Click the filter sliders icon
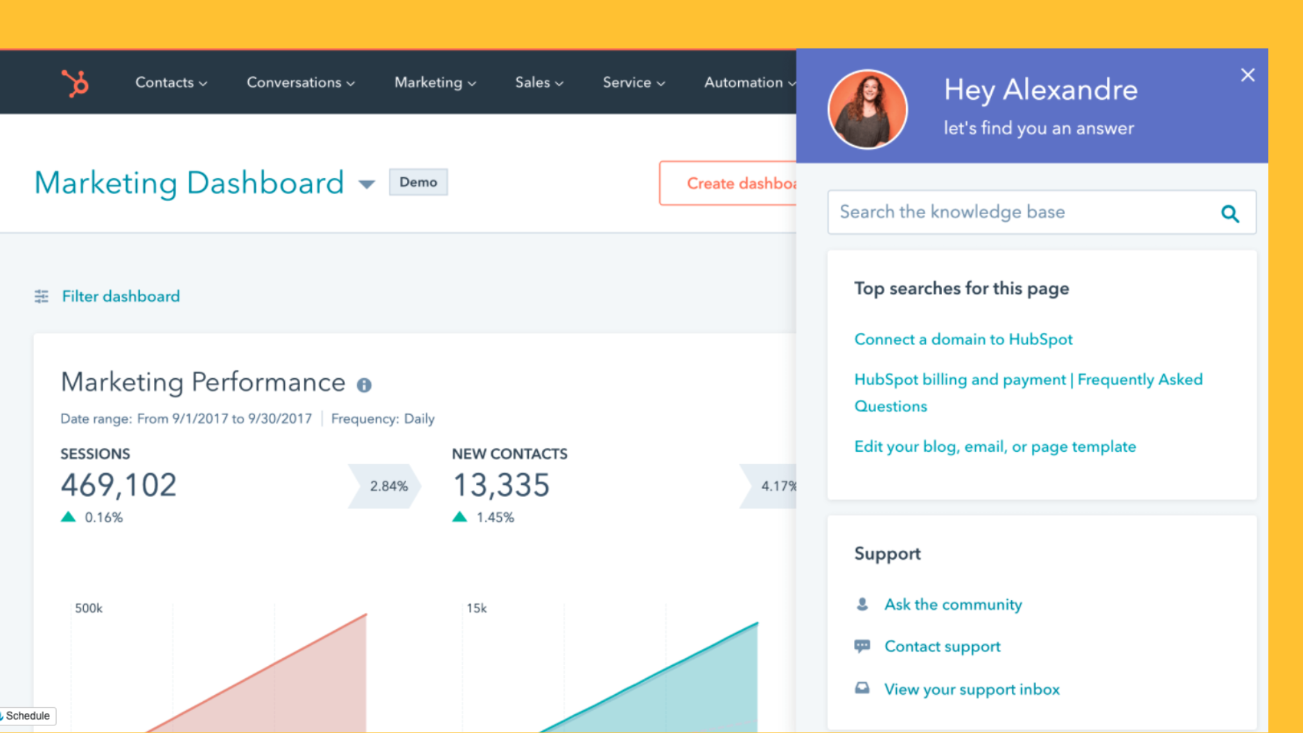 click(x=42, y=297)
